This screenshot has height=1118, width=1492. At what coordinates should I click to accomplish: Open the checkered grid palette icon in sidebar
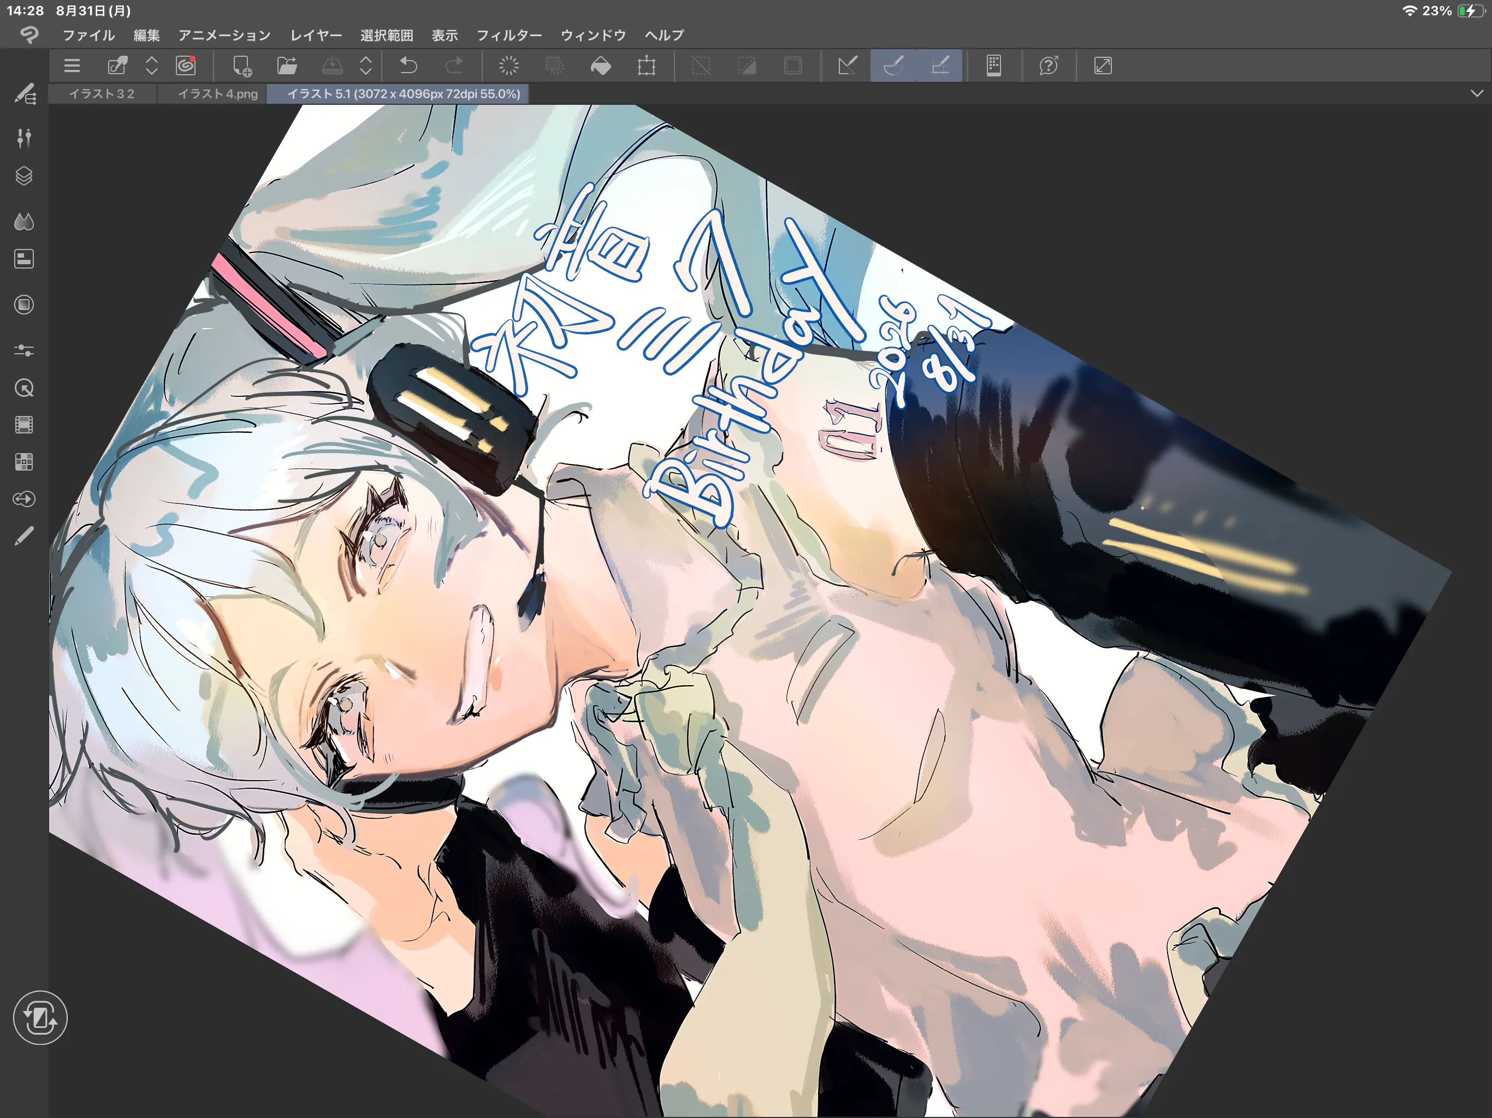(24, 462)
